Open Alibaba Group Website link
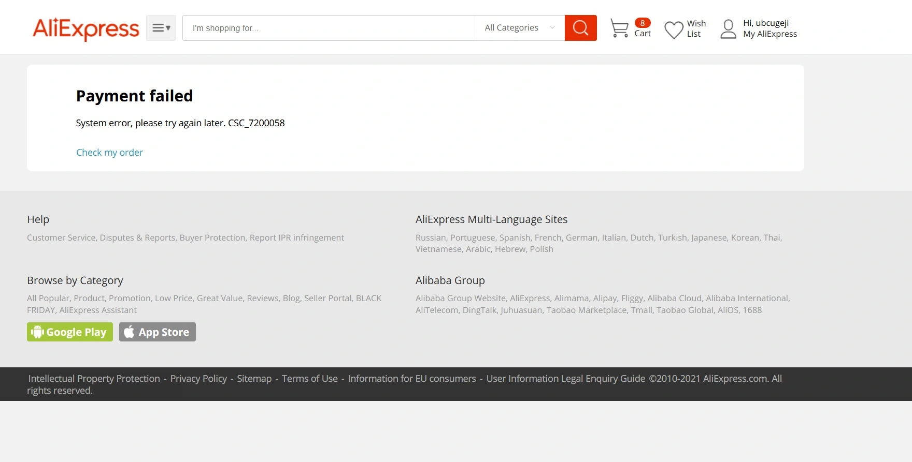The image size is (912, 462). coord(461,298)
